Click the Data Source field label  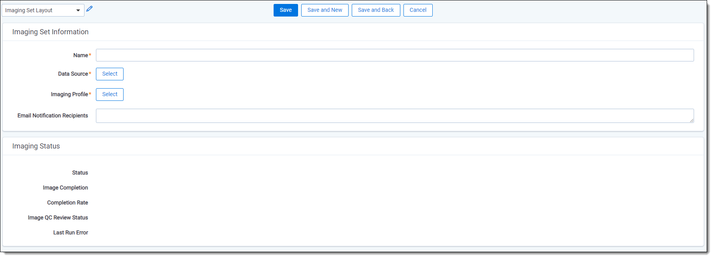click(73, 74)
